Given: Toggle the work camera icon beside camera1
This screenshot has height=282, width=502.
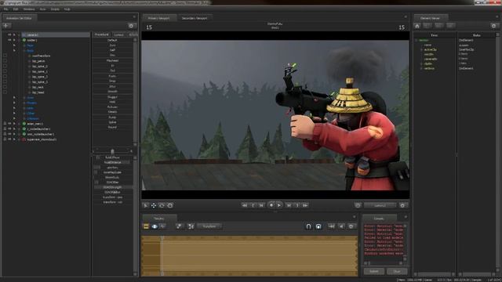Looking at the screenshot, I should tap(358, 205).
